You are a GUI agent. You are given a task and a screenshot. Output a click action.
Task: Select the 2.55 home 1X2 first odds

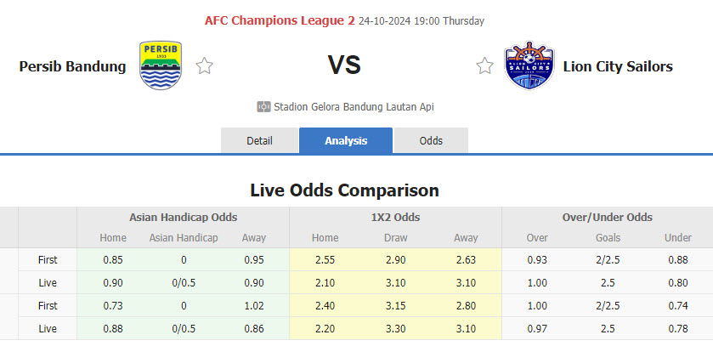pyautogui.click(x=325, y=260)
